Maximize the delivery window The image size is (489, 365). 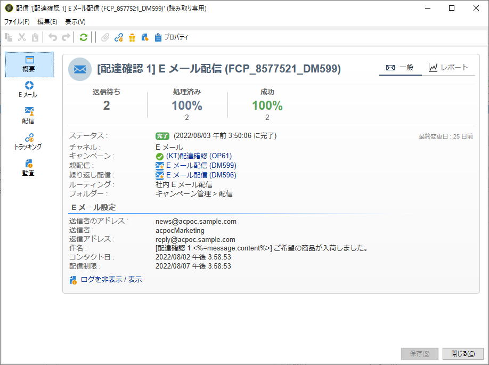[452, 9]
